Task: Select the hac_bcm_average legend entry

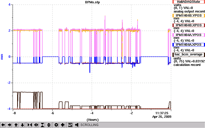Action: 189,54
